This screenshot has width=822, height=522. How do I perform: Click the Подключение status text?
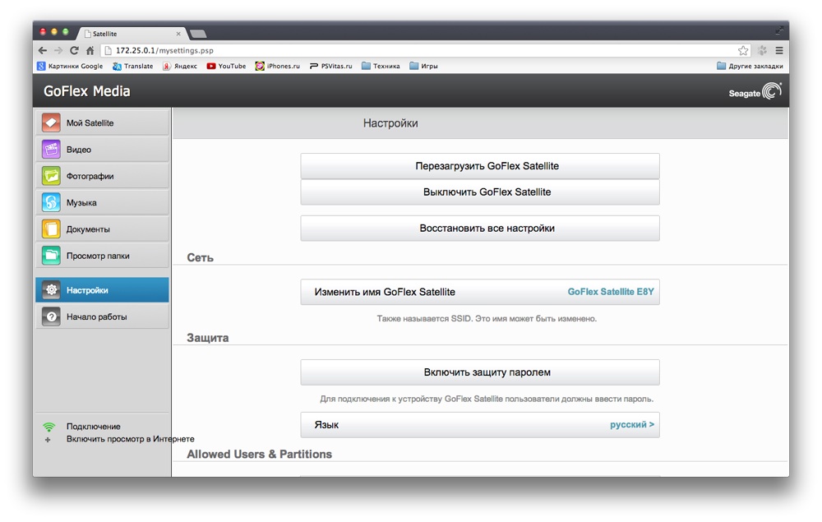click(94, 427)
